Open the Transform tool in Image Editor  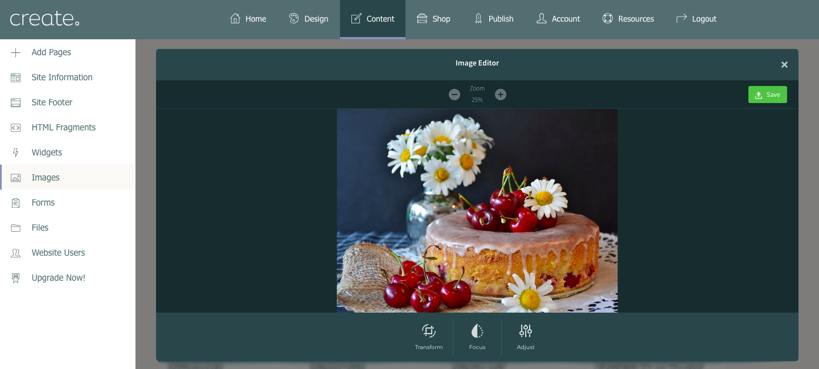coord(429,337)
